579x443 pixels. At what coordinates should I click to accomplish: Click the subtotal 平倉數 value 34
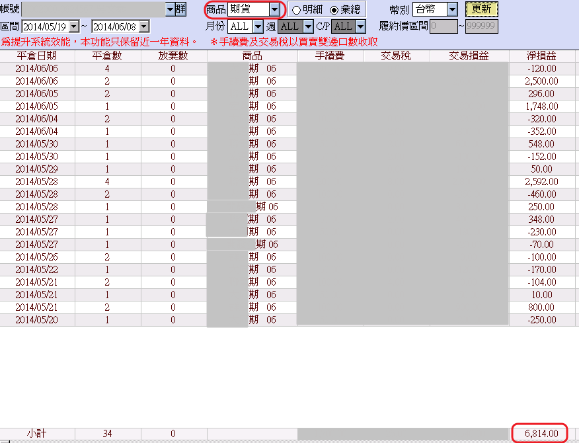coord(108,433)
